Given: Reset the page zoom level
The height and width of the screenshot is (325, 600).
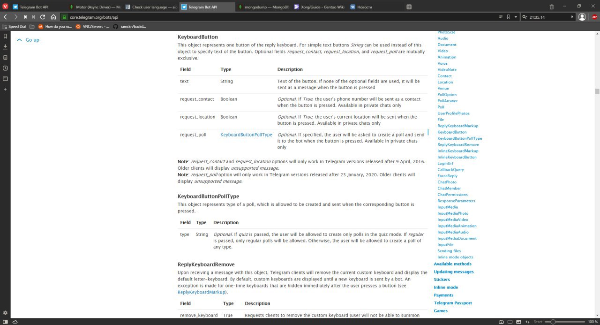Looking at the screenshot, I should click(x=538, y=322).
